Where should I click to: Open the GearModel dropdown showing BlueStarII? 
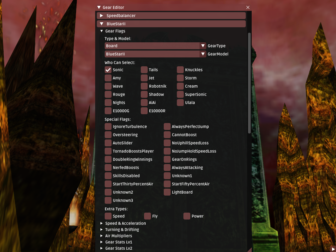[155, 54]
